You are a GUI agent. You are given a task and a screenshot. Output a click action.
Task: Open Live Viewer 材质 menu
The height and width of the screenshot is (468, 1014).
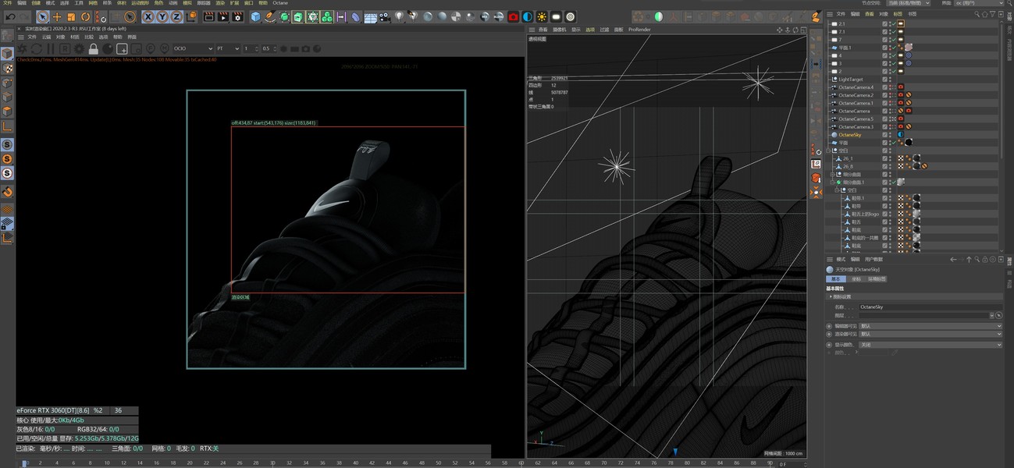(74, 37)
